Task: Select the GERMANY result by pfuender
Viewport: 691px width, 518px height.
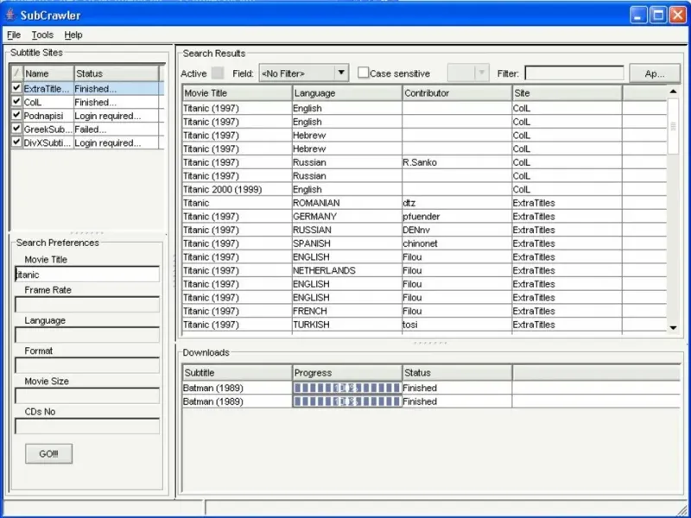Action: (424, 217)
